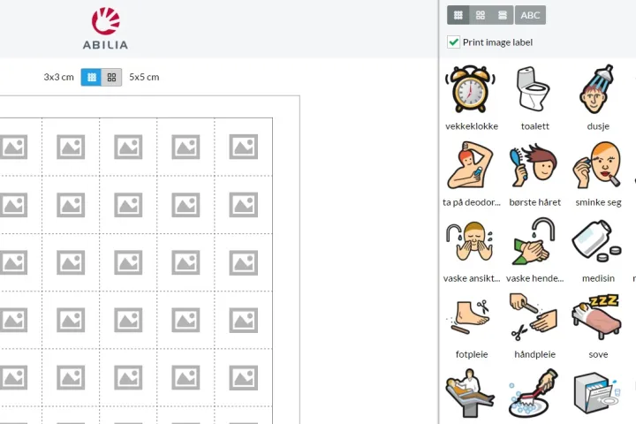Image resolution: width=636 pixels, height=424 pixels.
Task: Show image library as medium grid view
Action: [481, 15]
